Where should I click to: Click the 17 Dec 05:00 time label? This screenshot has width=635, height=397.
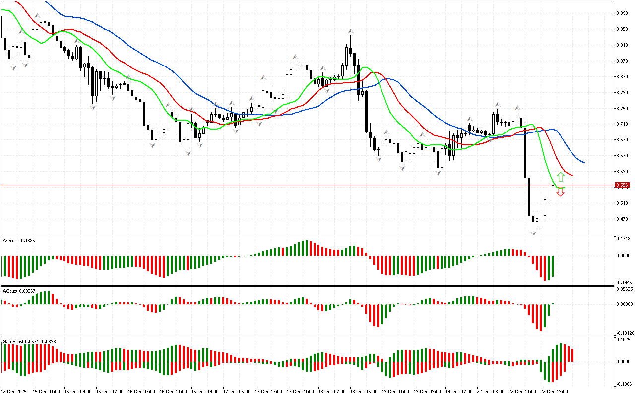click(237, 391)
